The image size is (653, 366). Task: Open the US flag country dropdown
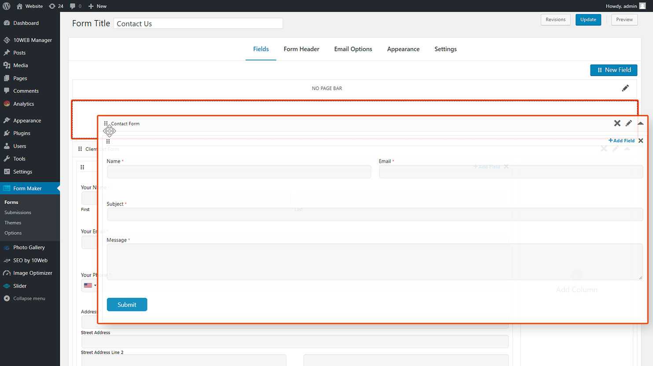(89, 285)
